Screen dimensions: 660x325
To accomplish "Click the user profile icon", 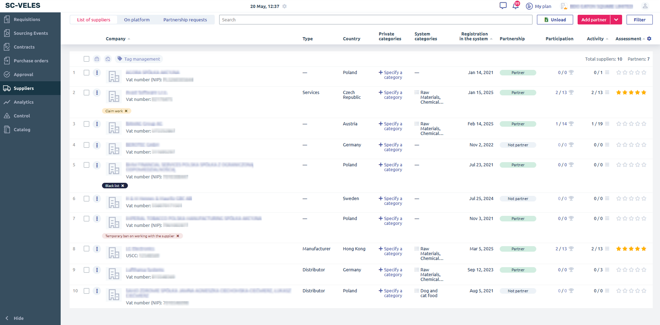I will click(x=645, y=6).
